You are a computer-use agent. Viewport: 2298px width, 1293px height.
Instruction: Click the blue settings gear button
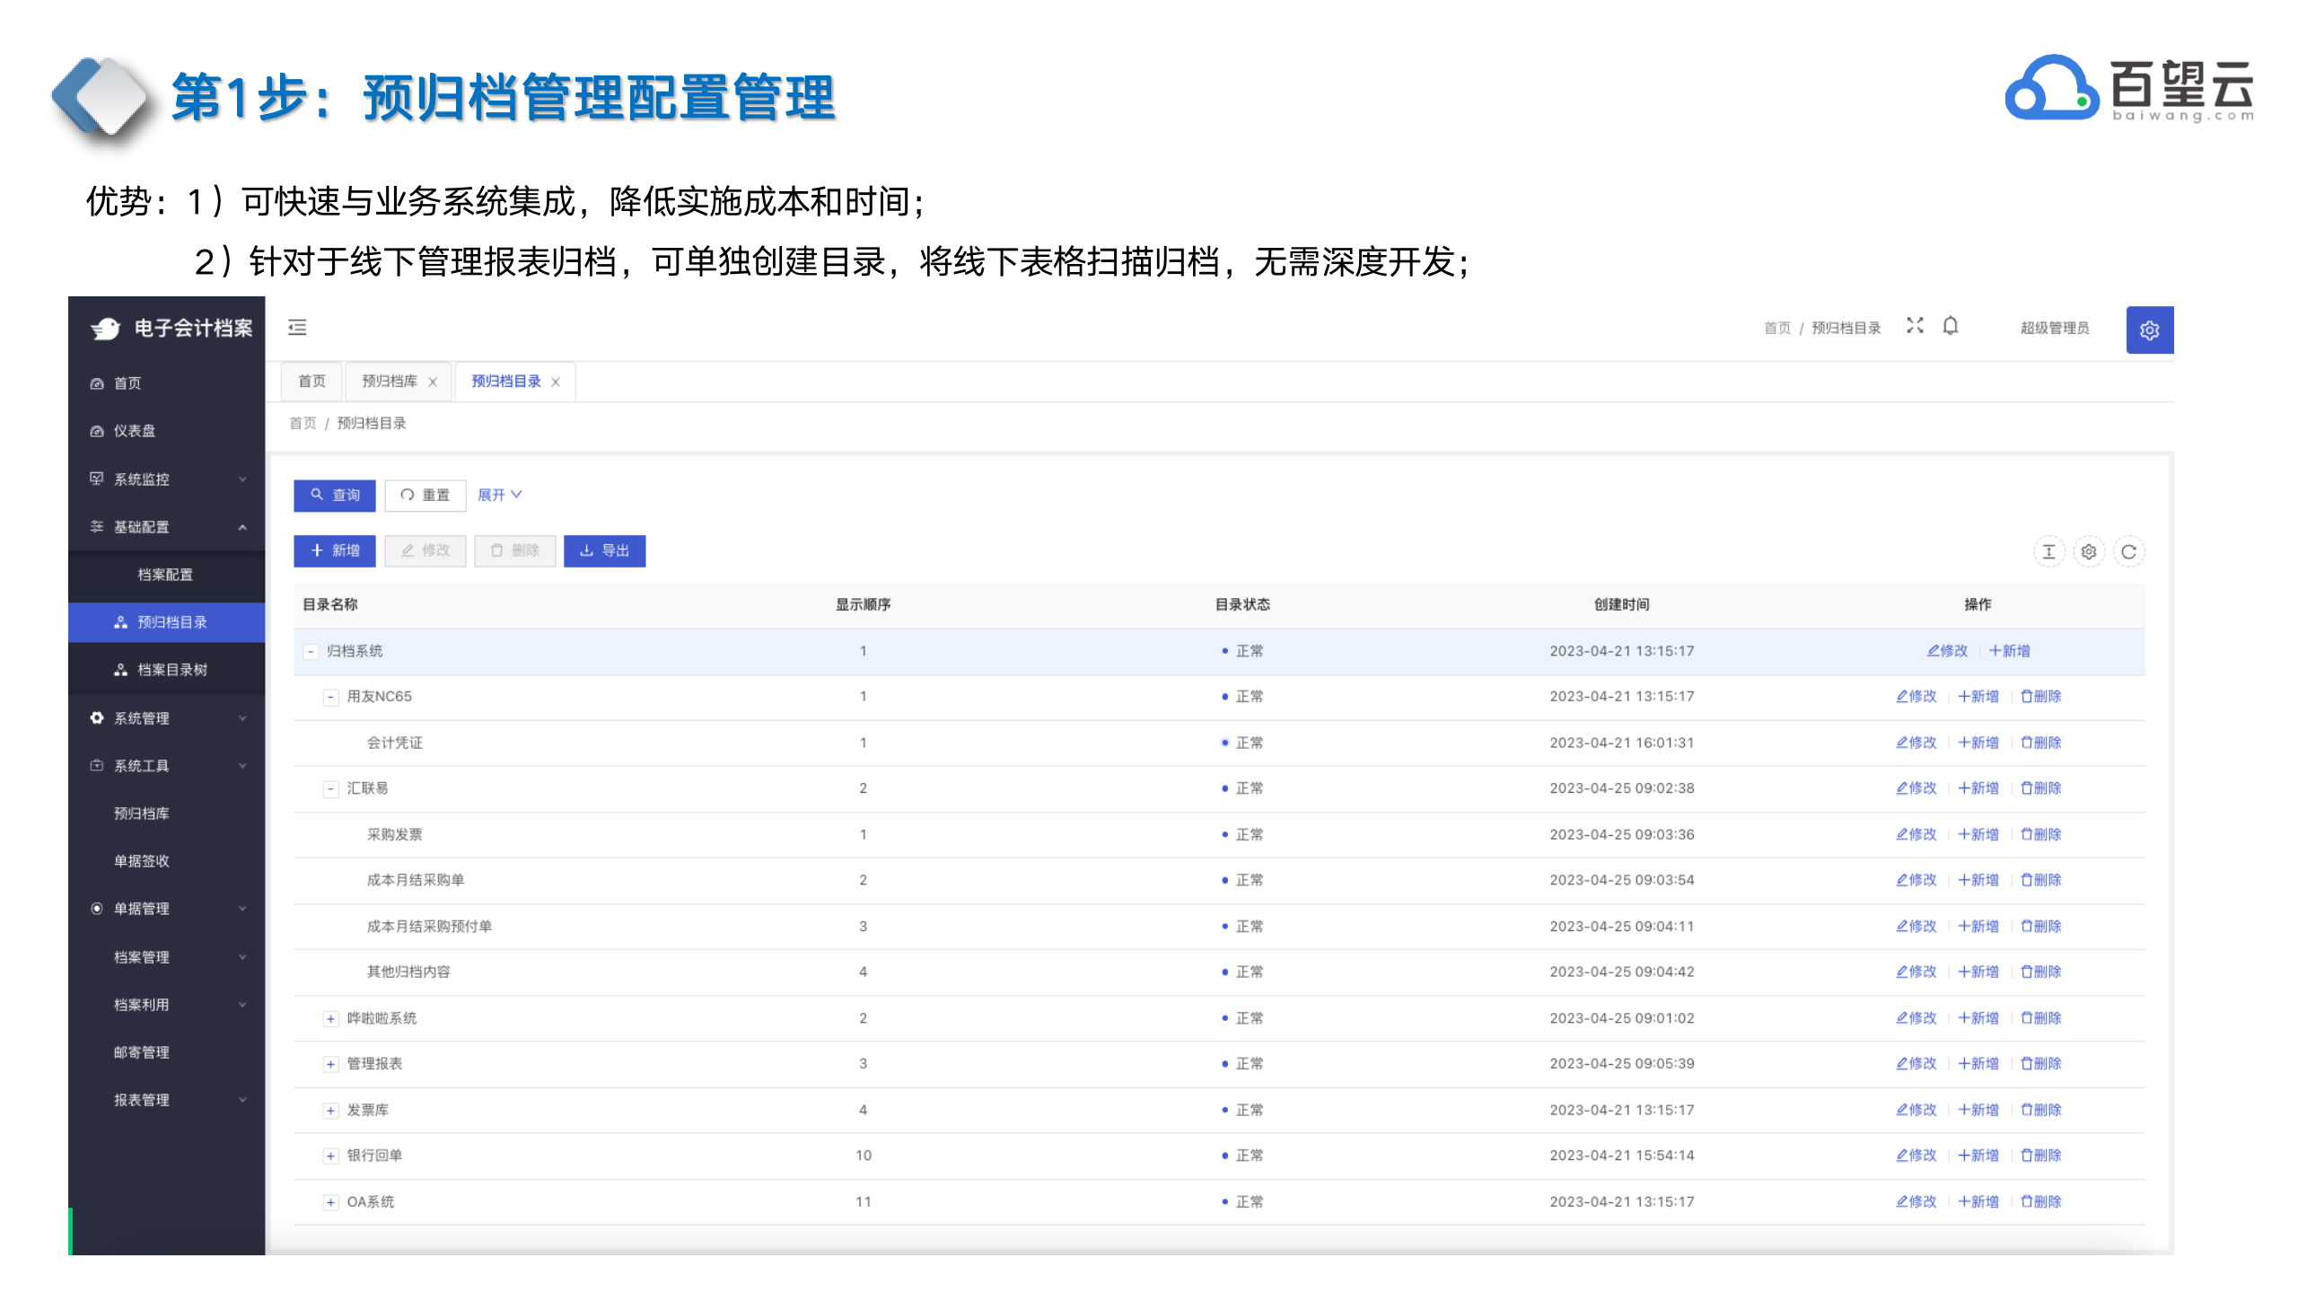2149,330
